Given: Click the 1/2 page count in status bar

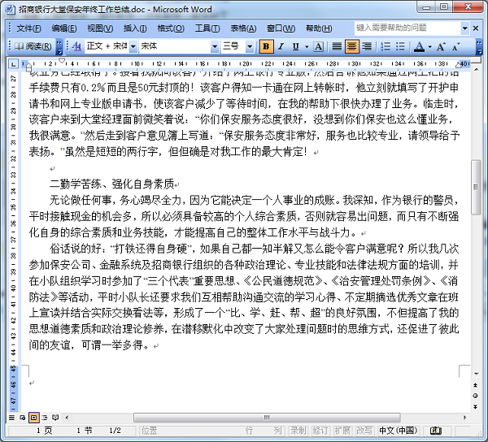Looking at the screenshot, I should tap(115, 431).
